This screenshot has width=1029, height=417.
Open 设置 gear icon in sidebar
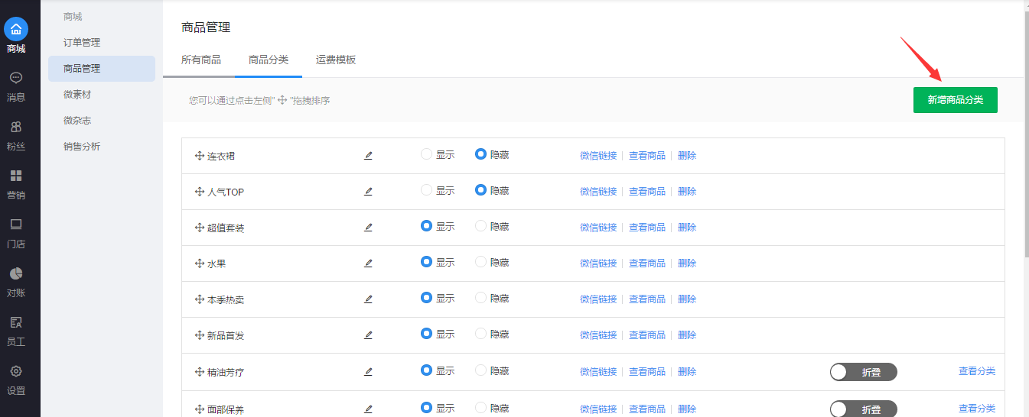point(16,371)
